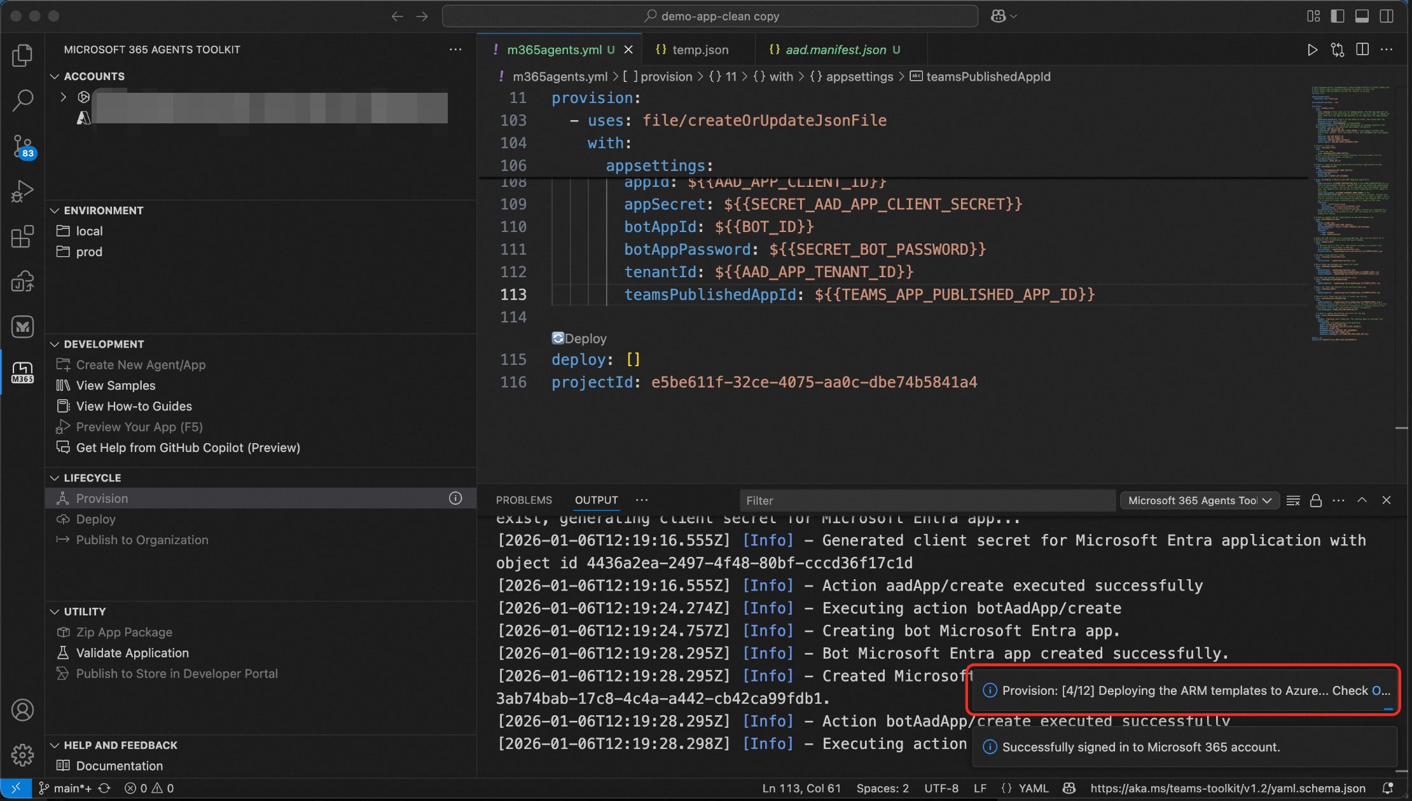Toggle the bottom panel layout button
1412x801 pixels.
pyautogui.click(x=1362, y=16)
